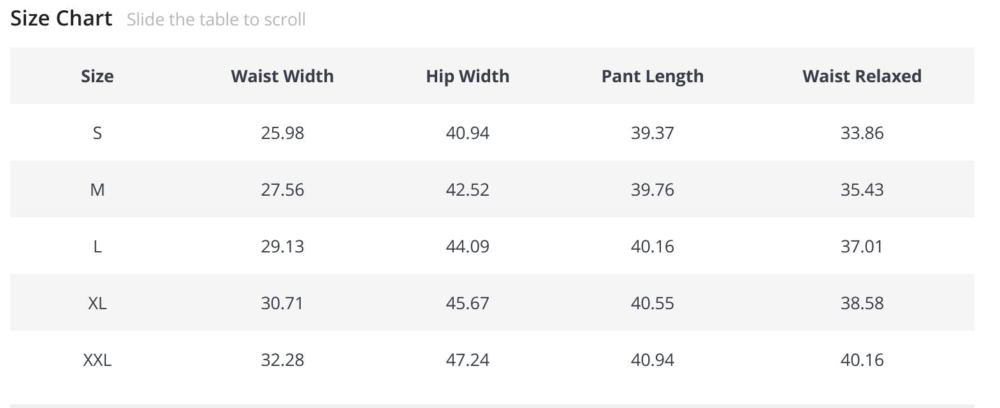Click waist width value 30.71
Image resolution: width=1000 pixels, height=408 pixels.
[282, 303]
